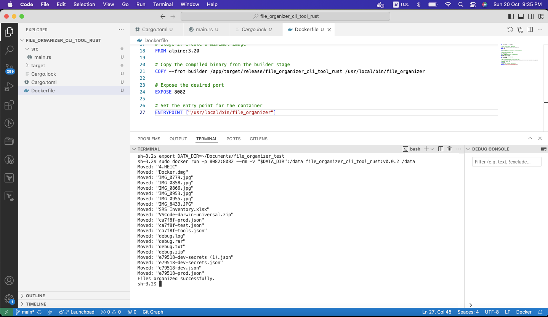Image resolution: width=548 pixels, height=317 pixels.
Task: Click the debug console filter field
Action: coord(506,162)
